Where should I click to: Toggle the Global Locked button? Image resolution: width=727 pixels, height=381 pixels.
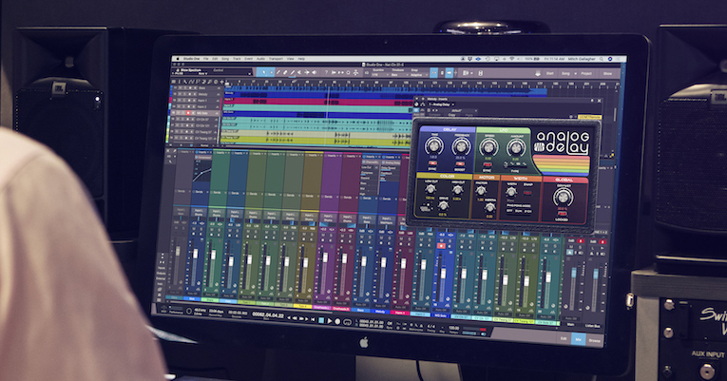click(x=563, y=213)
